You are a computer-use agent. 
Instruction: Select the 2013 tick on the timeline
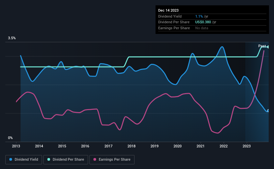coord(16,146)
